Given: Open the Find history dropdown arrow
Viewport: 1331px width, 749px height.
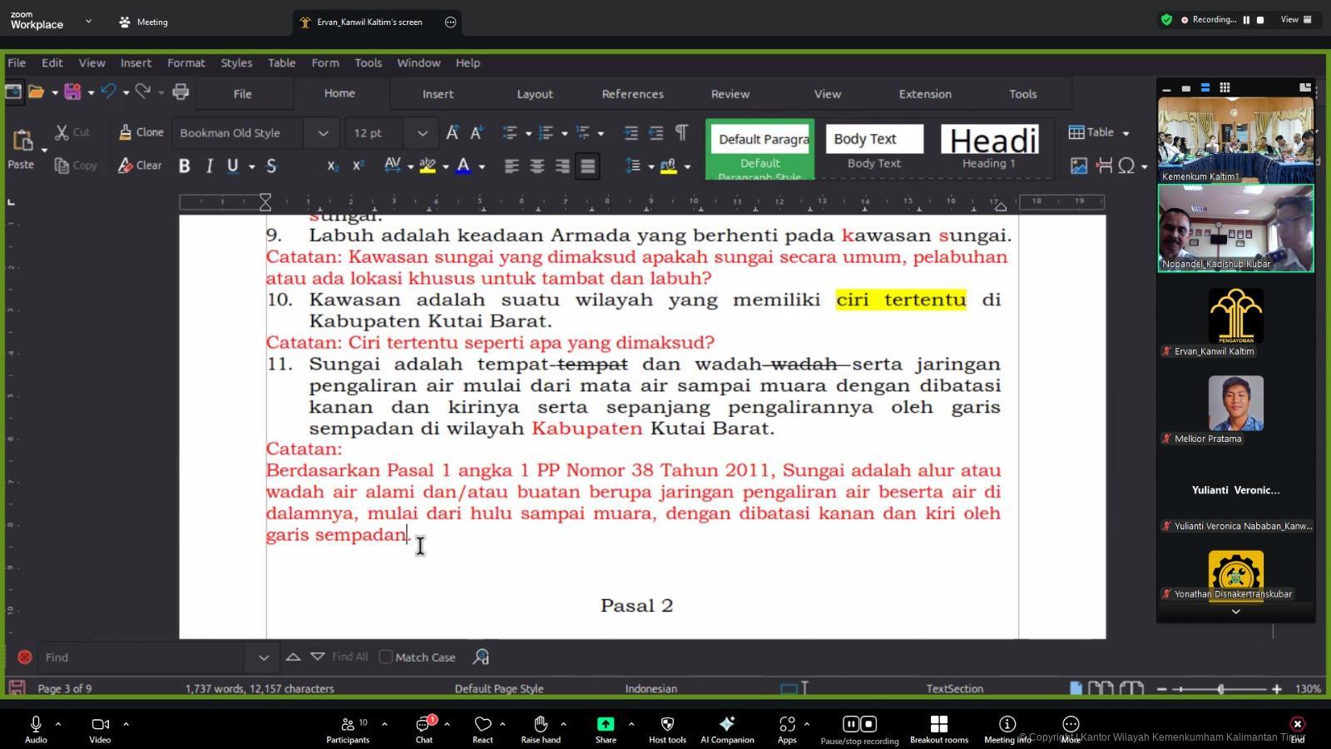Looking at the screenshot, I should [263, 657].
